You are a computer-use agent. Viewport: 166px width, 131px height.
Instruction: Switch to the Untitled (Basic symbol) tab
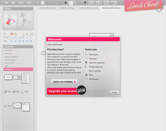point(88,8)
